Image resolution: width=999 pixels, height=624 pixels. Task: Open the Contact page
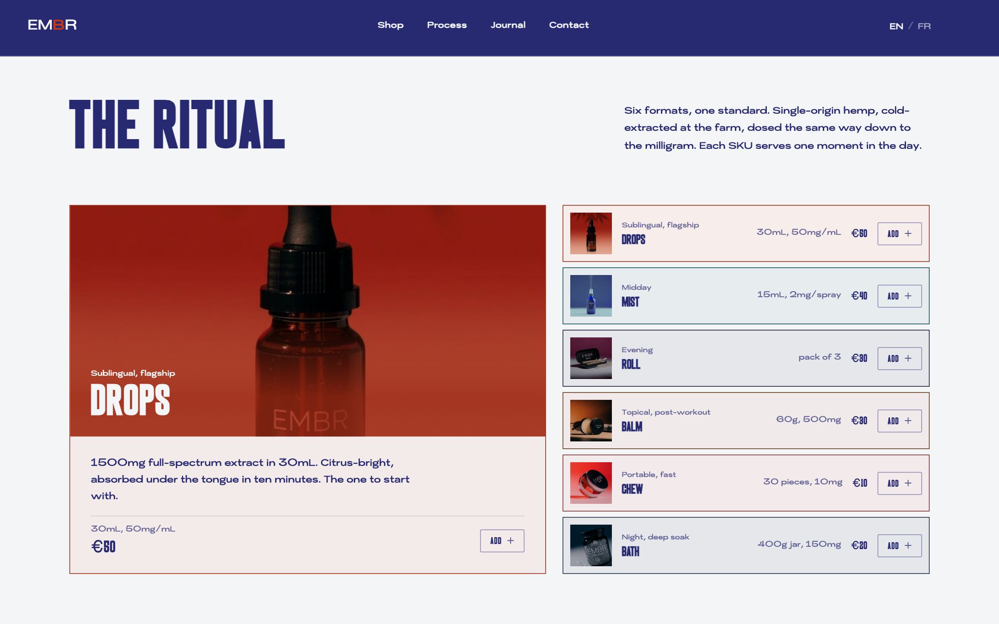569,25
